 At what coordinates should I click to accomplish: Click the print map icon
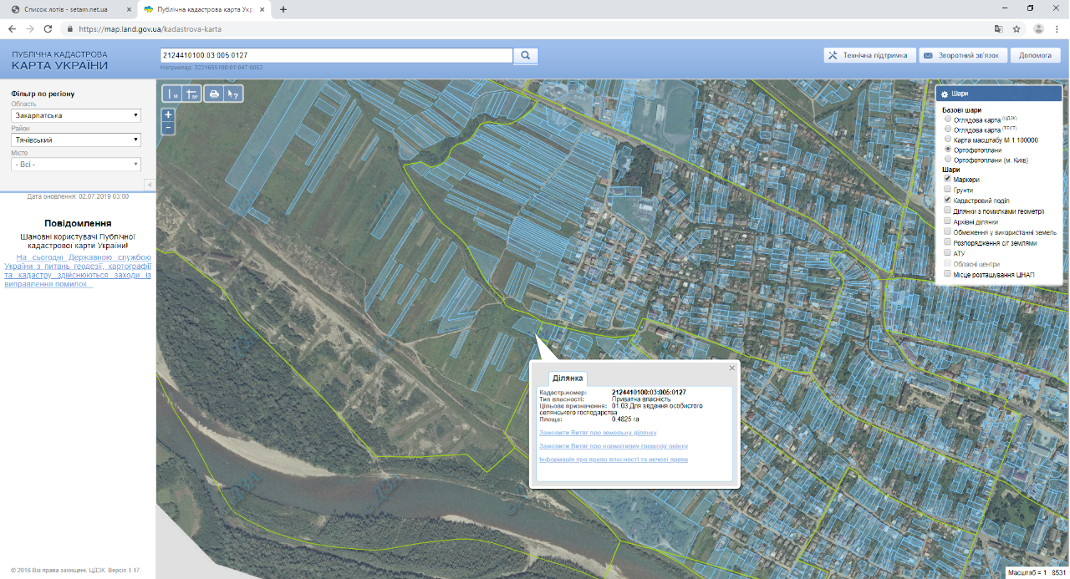click(x=214, y=94)
